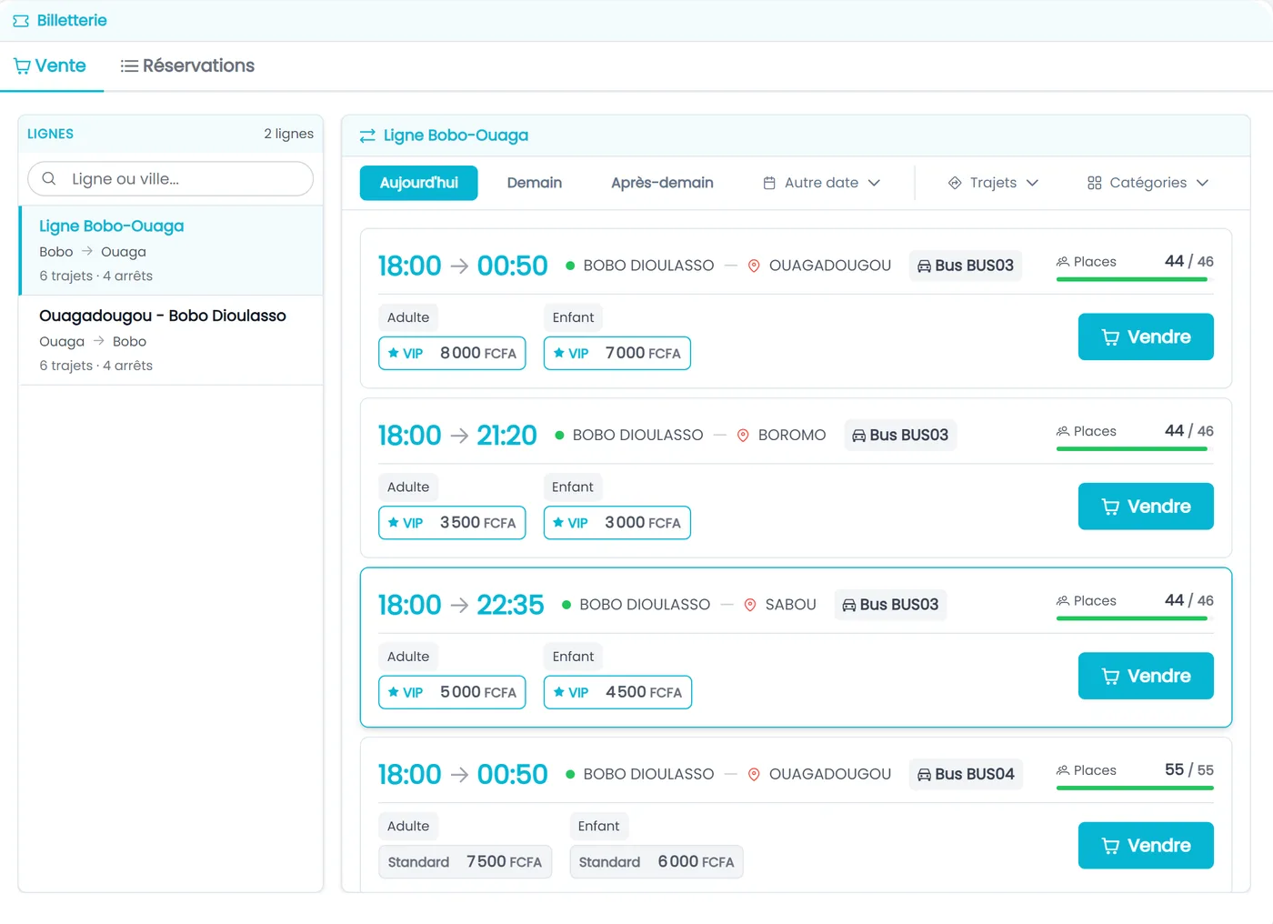Click Vendre for the Bus BUS04 trip
This screenshot has width=1273, height=924.
point(1146,846)
